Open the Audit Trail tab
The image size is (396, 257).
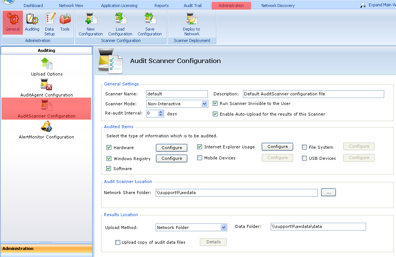pyautogui.click(x=193, y=6)
